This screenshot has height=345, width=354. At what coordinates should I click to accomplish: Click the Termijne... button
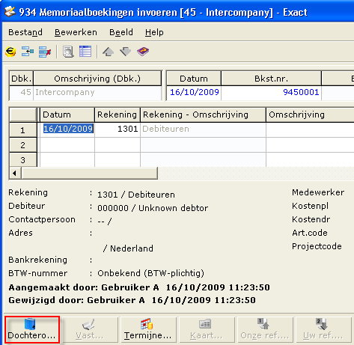[x=148, y=329]
